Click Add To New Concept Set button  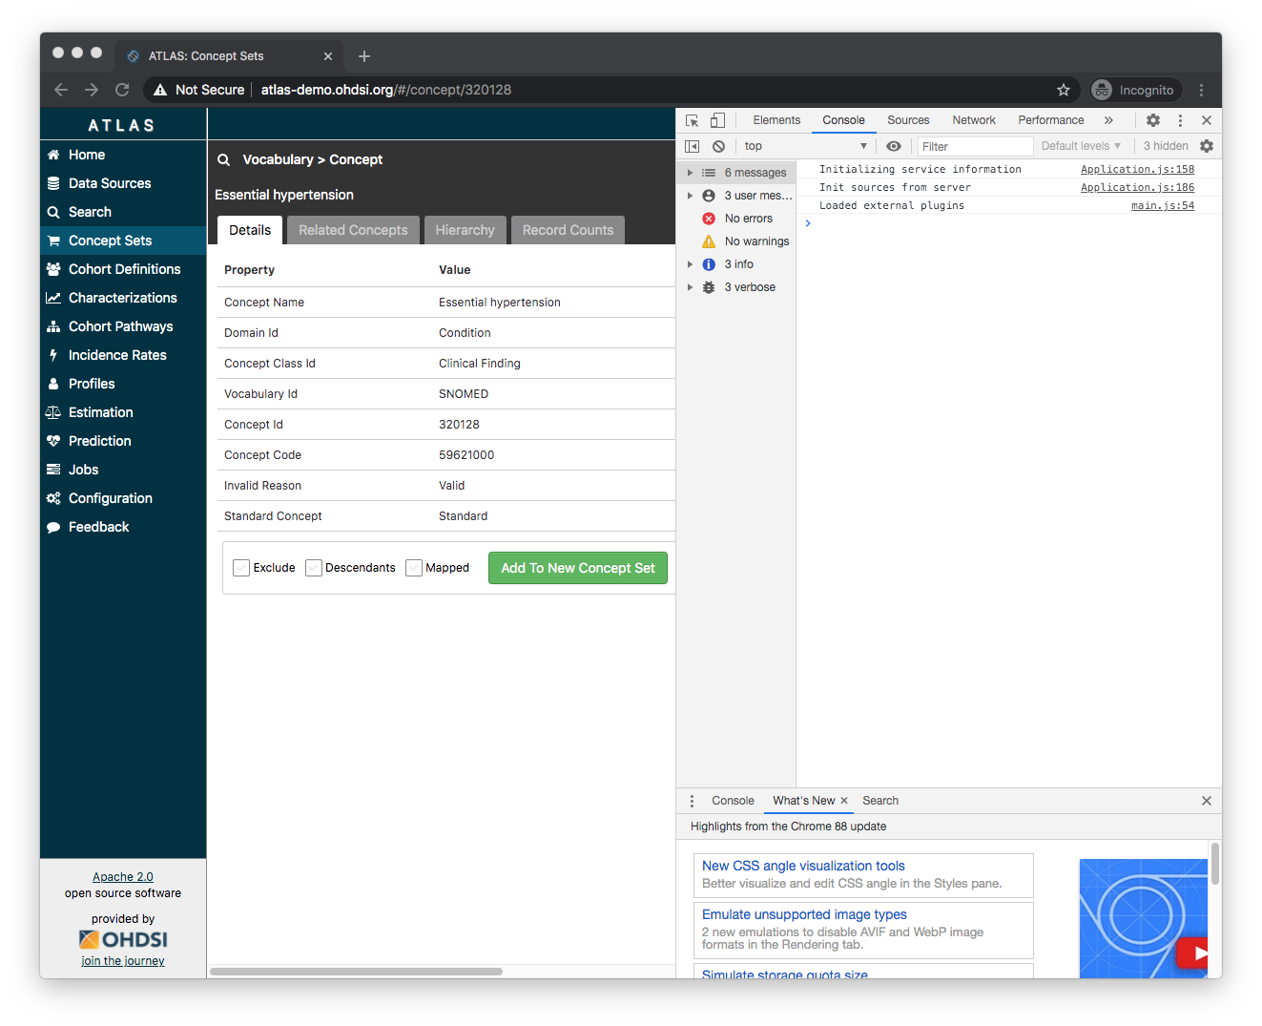click(578, 568)
